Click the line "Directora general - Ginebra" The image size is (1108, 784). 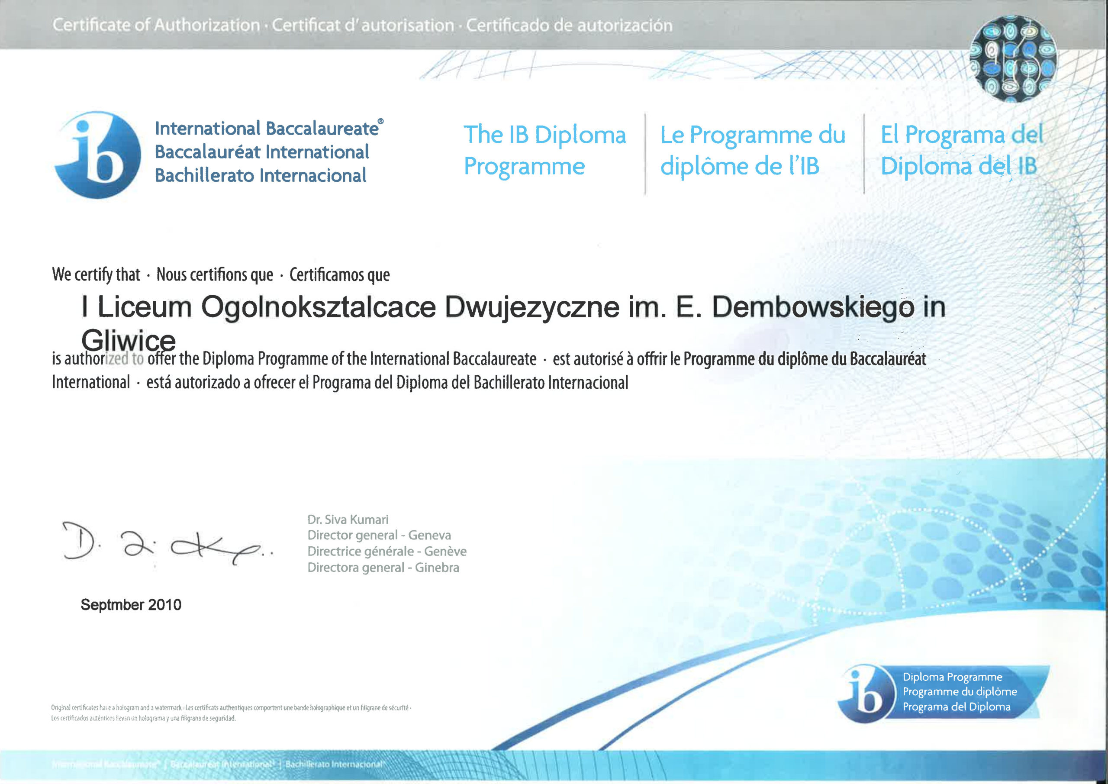tap(383, 568)
